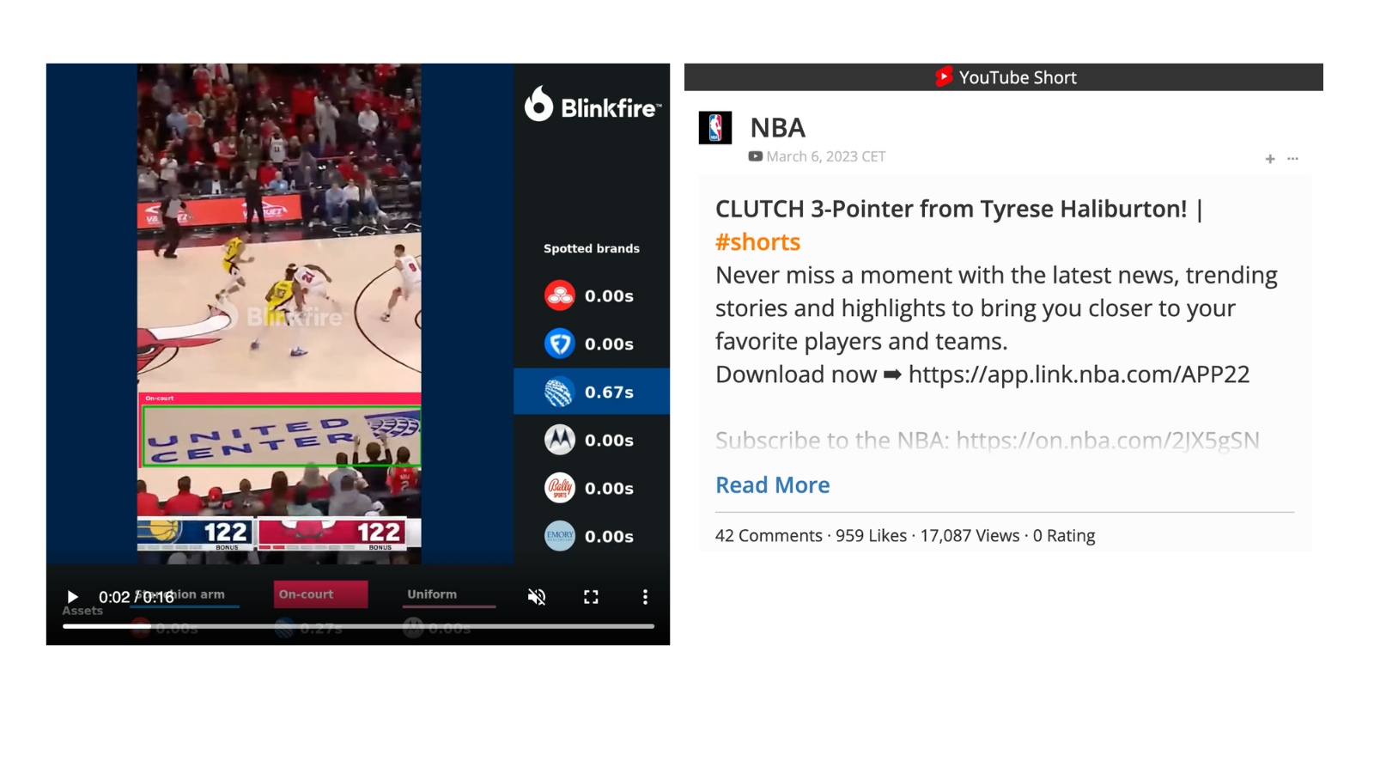
Task: Open the video player three-dot menu
Action: [x=645, y=596]
